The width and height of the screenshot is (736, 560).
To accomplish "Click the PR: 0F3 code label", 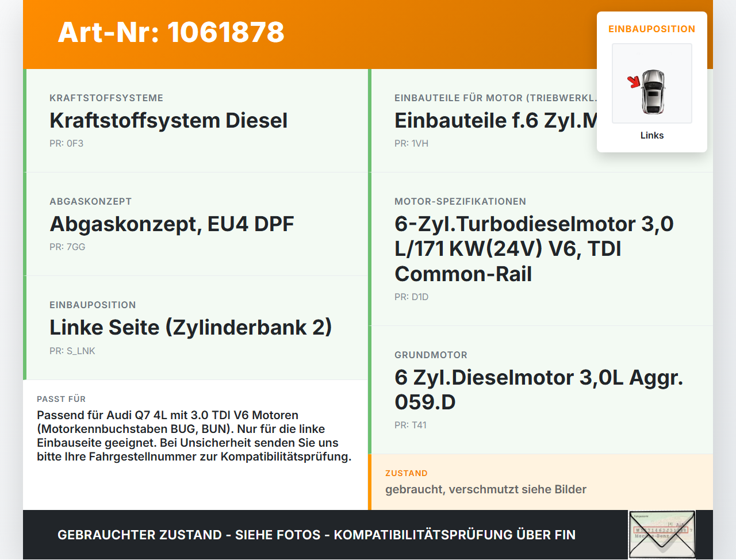I will [x=67, y=144].
